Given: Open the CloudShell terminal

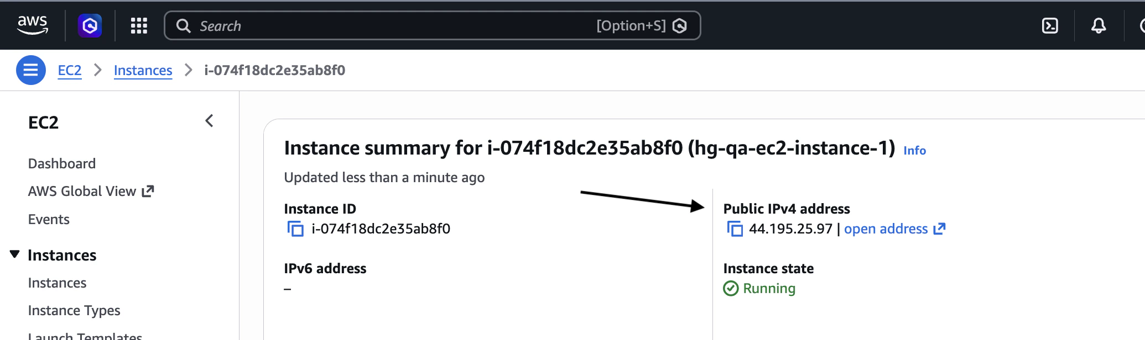Looking at the screenshot, I should click(1049, 25).
